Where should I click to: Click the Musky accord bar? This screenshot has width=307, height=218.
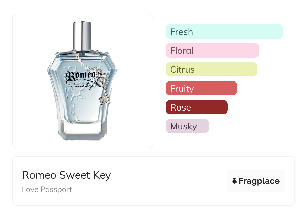click(x=187, y=126)
